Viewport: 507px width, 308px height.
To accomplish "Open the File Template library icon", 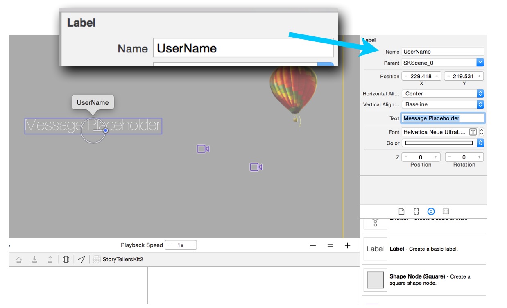I will 401,211.
